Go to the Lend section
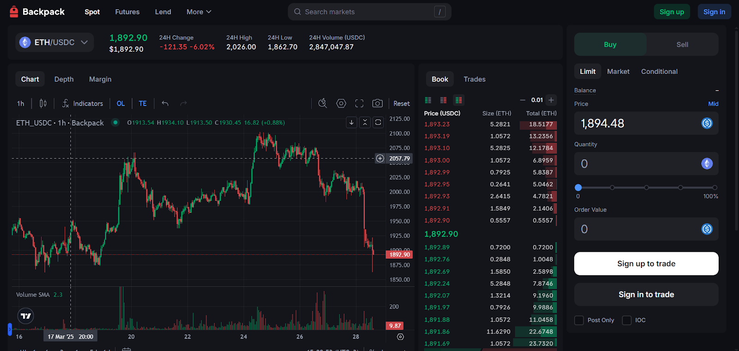 click(x=163, y=12)
